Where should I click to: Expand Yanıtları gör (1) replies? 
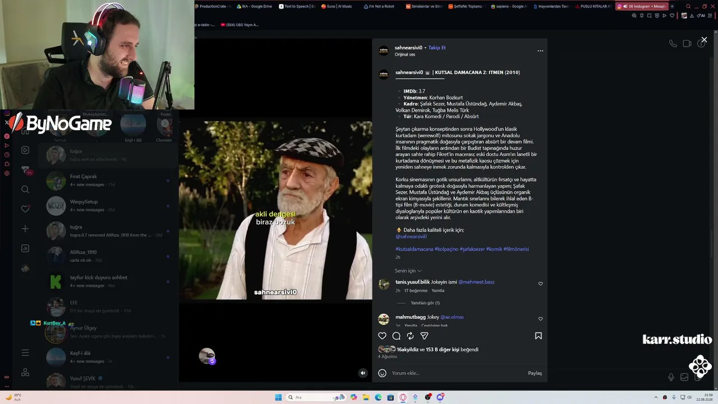click(x=425, y=303)
